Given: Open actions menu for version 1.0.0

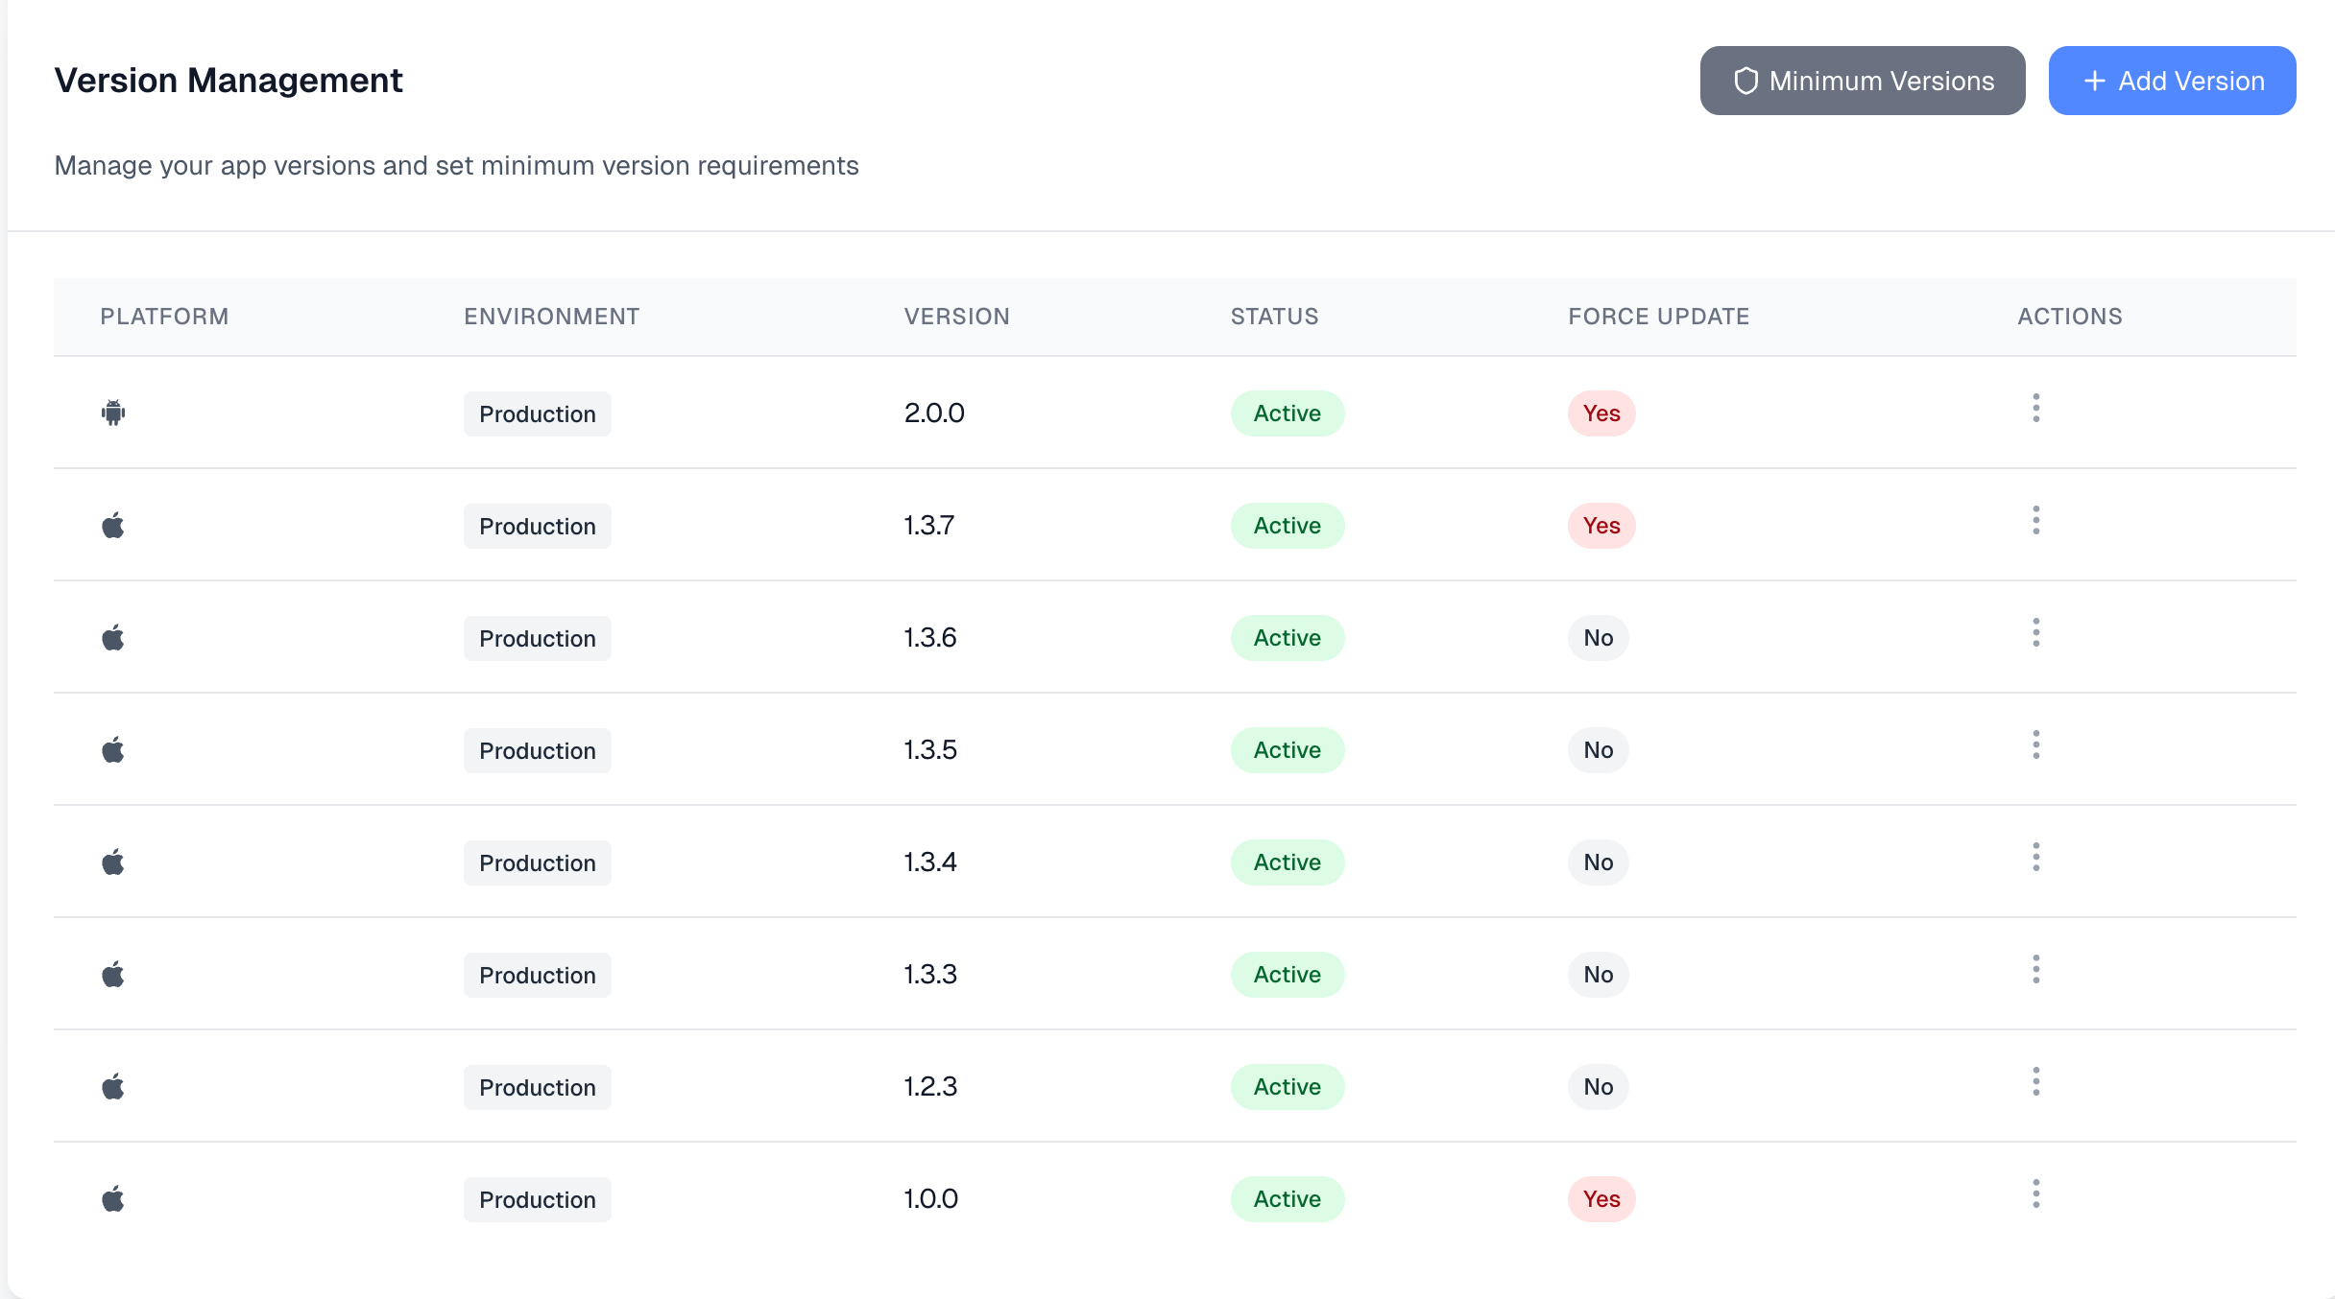Looking at the screenshot, I should [x=2035, y=1194].
